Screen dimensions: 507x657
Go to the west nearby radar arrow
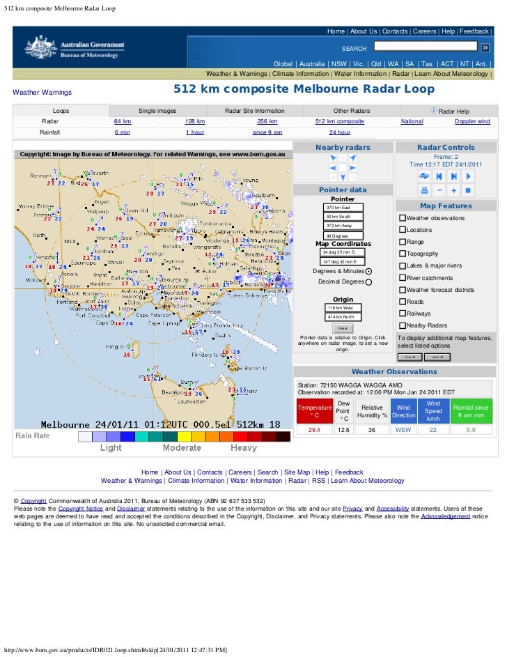click(x=334, y=168)
